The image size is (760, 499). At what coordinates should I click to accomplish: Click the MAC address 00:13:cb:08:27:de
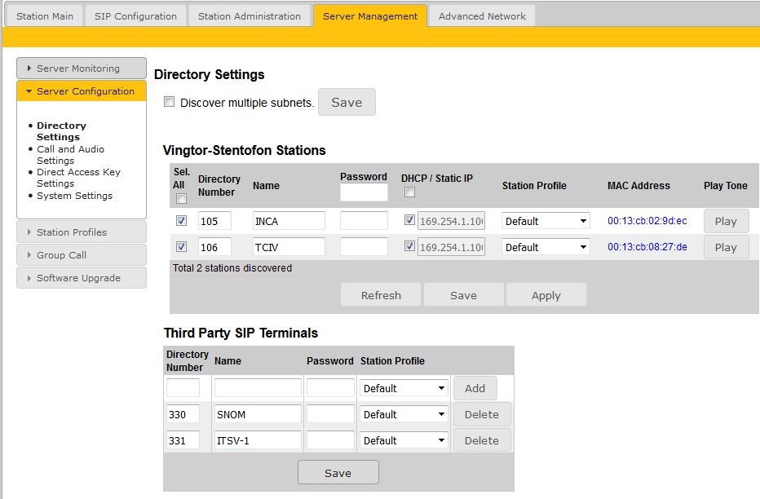tap(647, 247)
